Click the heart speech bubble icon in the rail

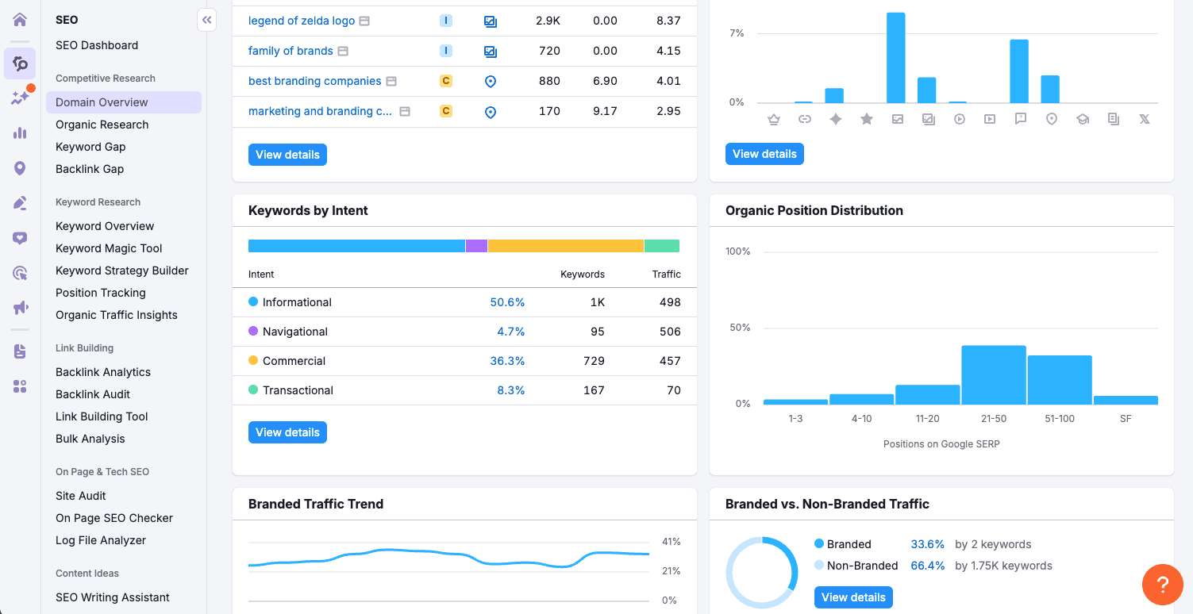[20, 238]
